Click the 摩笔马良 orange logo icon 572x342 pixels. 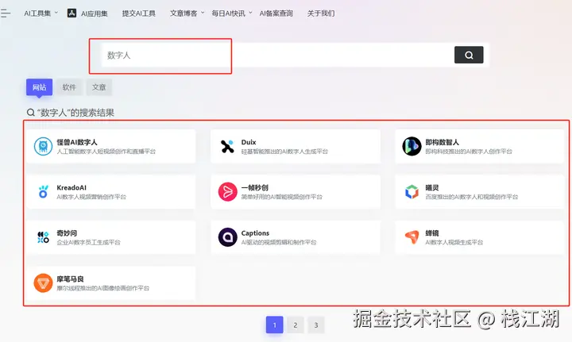43,283
